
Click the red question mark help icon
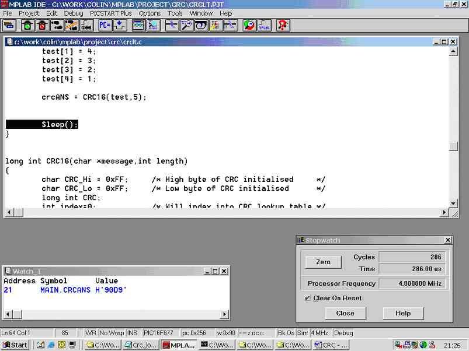[283, 25]
